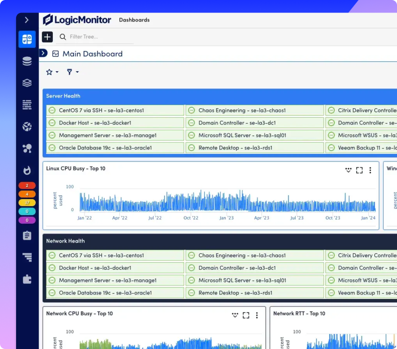Select Domain Controller se-la3-dc1 in Server Health
The image size is (397, 349).
point(255,123)
